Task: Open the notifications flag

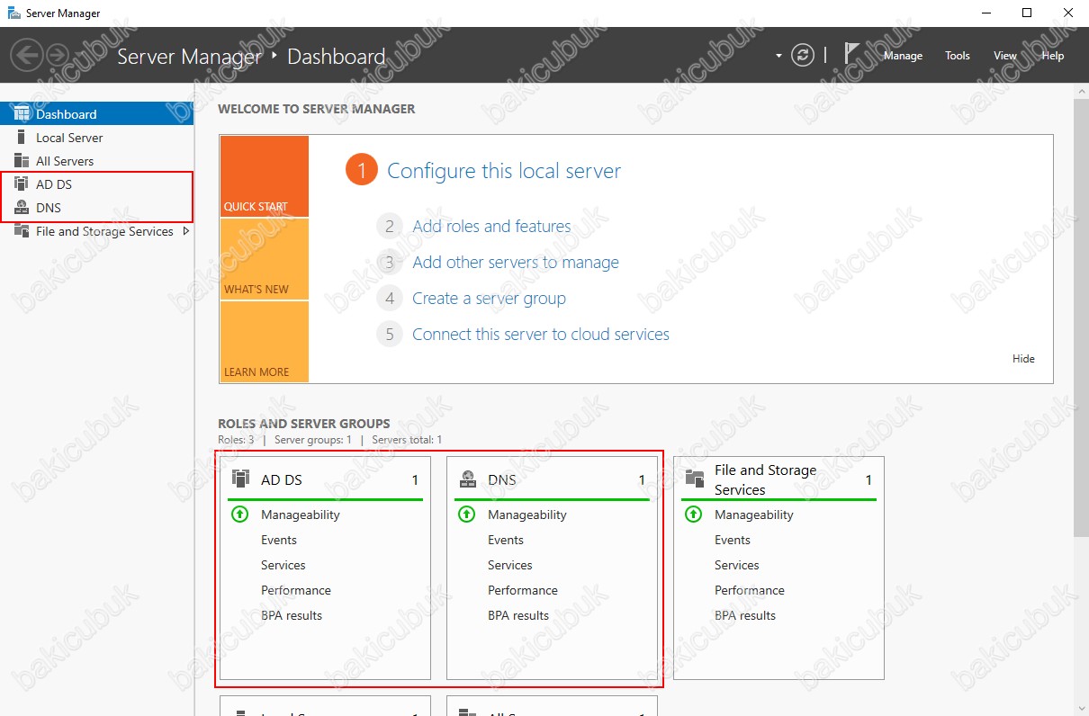Action: pos(852,54)
